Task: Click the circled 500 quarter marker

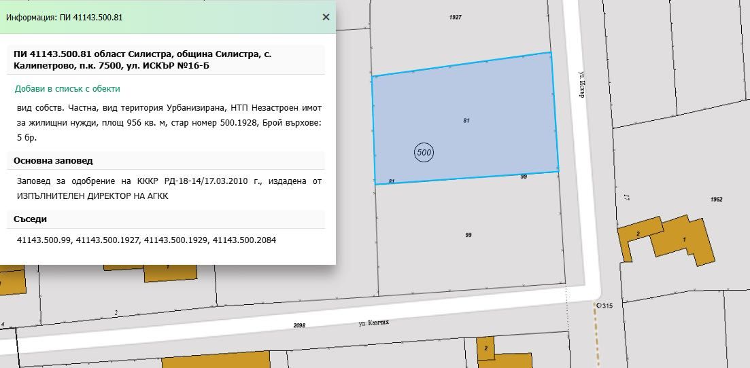Action: [x=424, y=153]
